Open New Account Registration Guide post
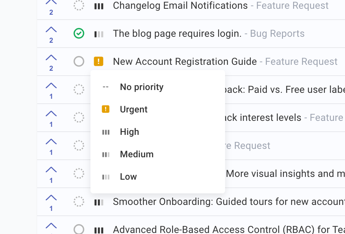 tap(185, 62)
